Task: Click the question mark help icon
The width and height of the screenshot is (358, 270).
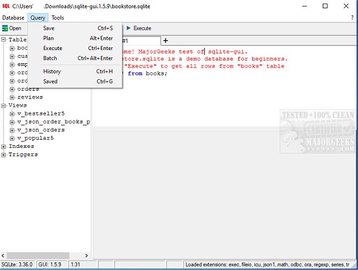Action: point(352,18)
